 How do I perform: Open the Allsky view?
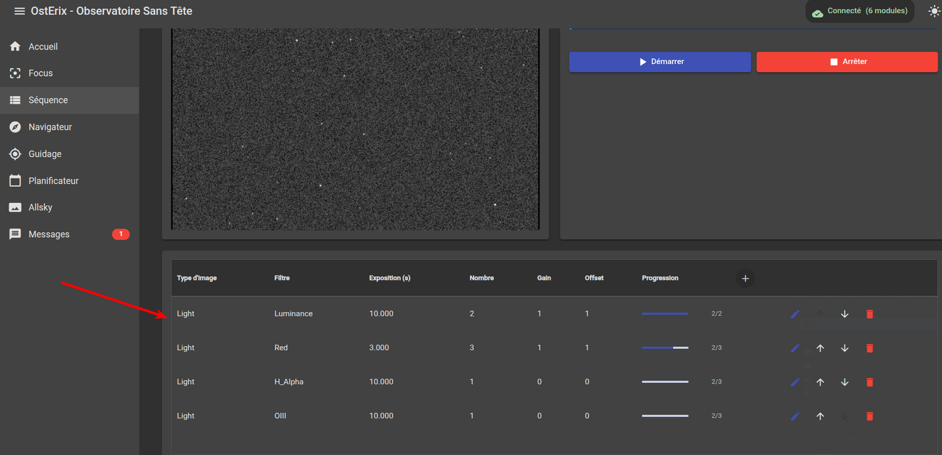point(40,208)
